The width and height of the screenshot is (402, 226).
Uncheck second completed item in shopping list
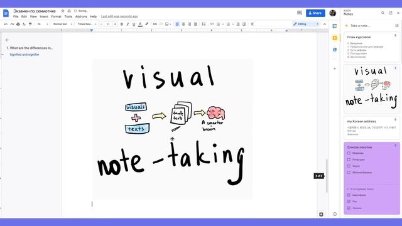tap(349, 202)
